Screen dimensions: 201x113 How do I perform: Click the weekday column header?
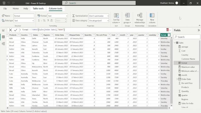[153, 35]
